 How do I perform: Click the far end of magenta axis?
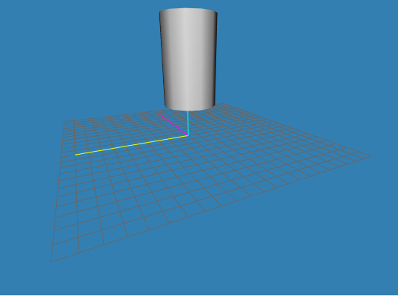click(x=157, y=113)
